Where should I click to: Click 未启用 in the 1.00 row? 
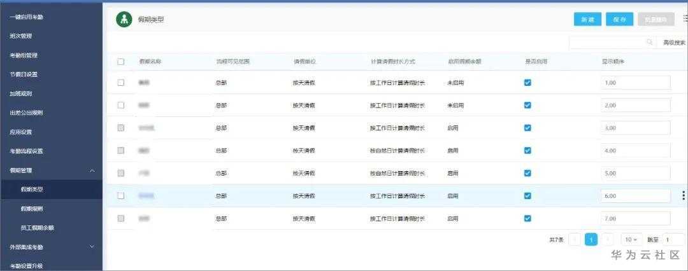tap(455, 83)
